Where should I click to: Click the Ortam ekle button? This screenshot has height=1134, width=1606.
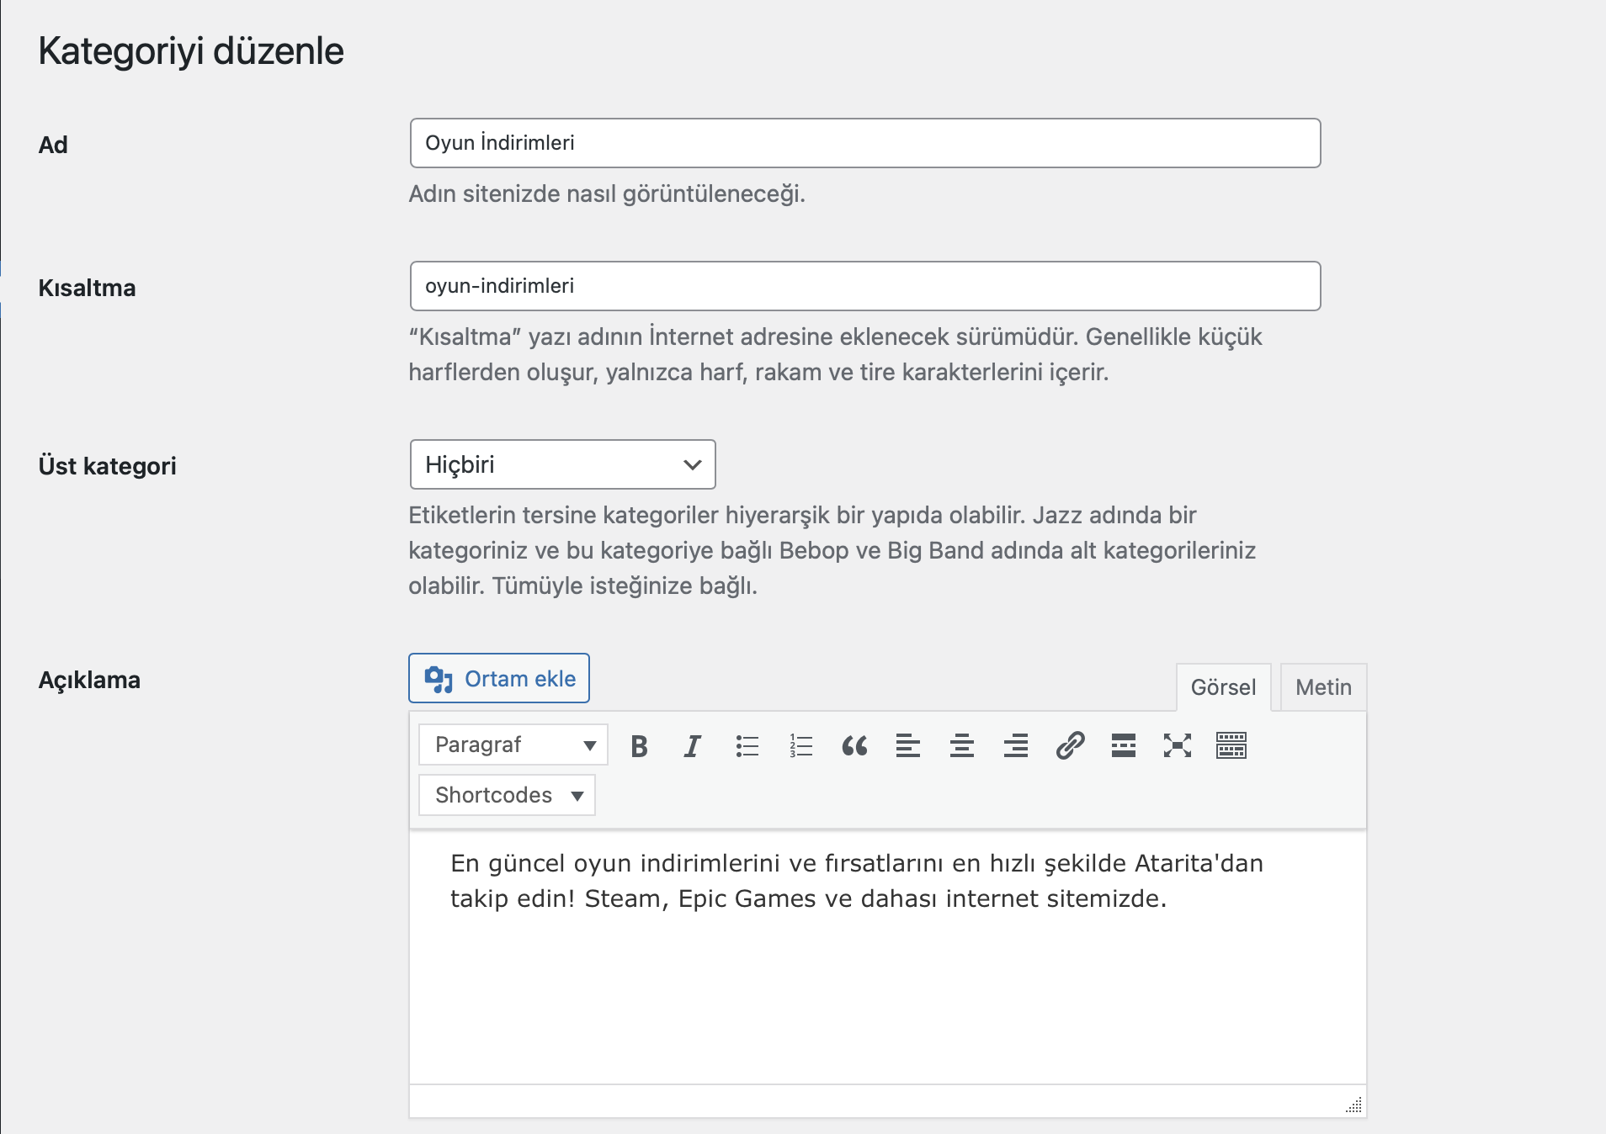coord(499,678)
